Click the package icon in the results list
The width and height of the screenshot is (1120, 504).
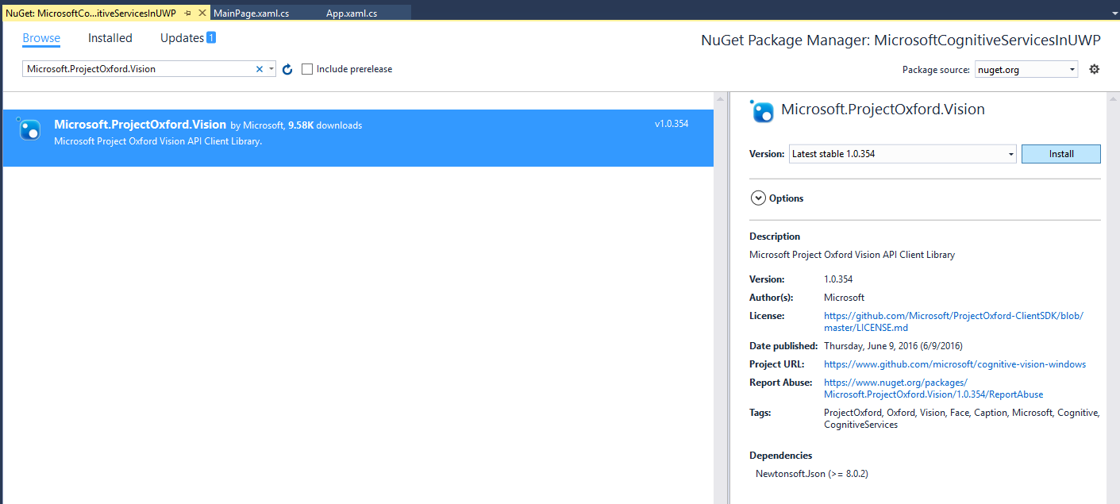pyautogui.click(x=29, y=129)
